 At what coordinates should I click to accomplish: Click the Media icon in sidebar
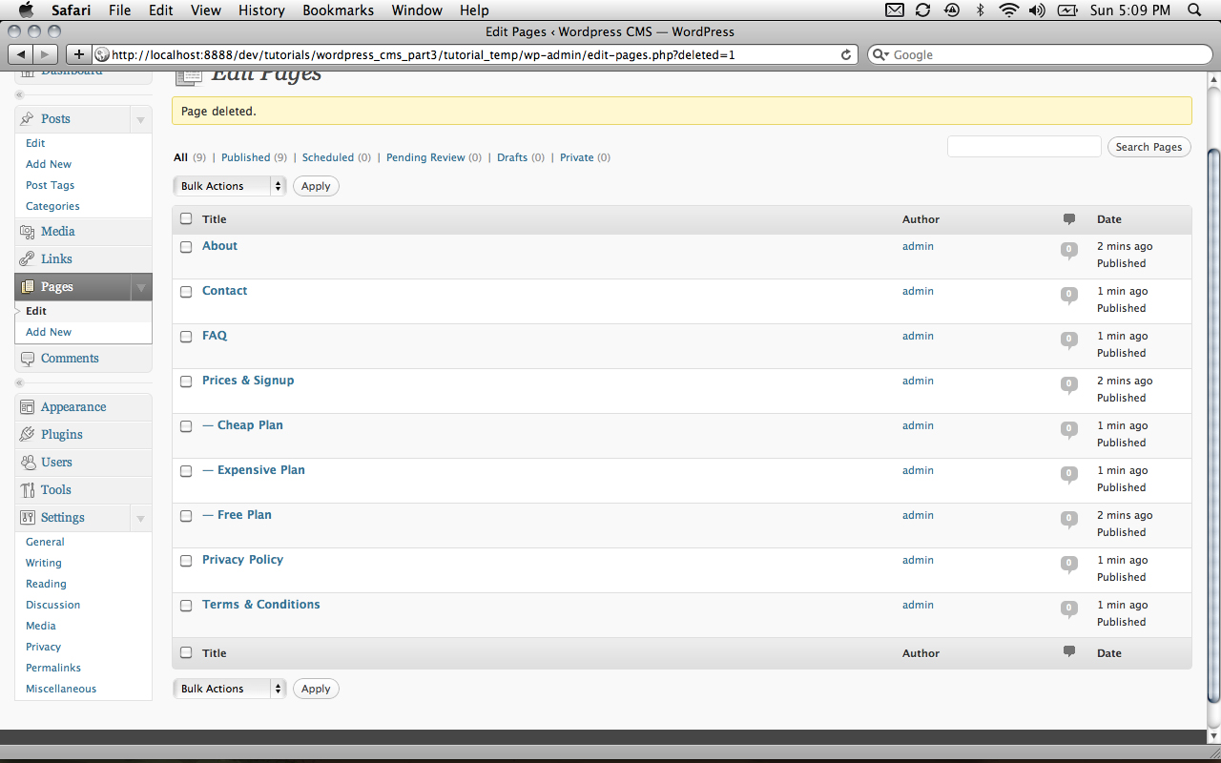tap(28, 232)
